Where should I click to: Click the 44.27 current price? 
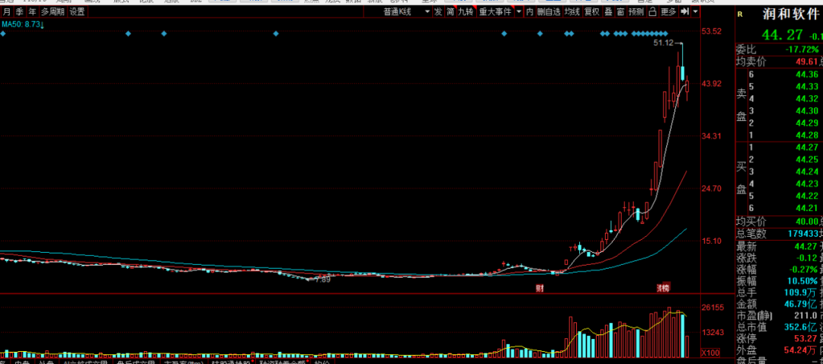pos(783,35)
